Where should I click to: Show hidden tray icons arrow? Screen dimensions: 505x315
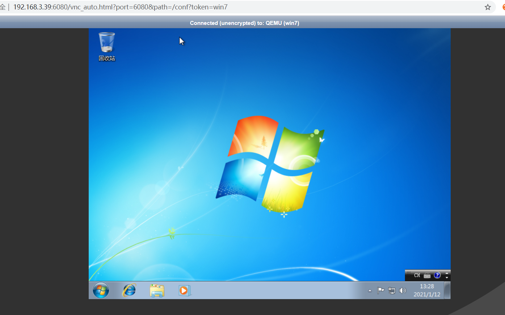coord(370,290)
